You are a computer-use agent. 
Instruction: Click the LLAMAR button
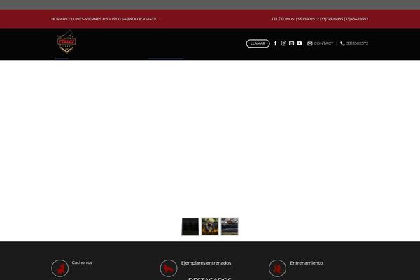tap(258, 43)
